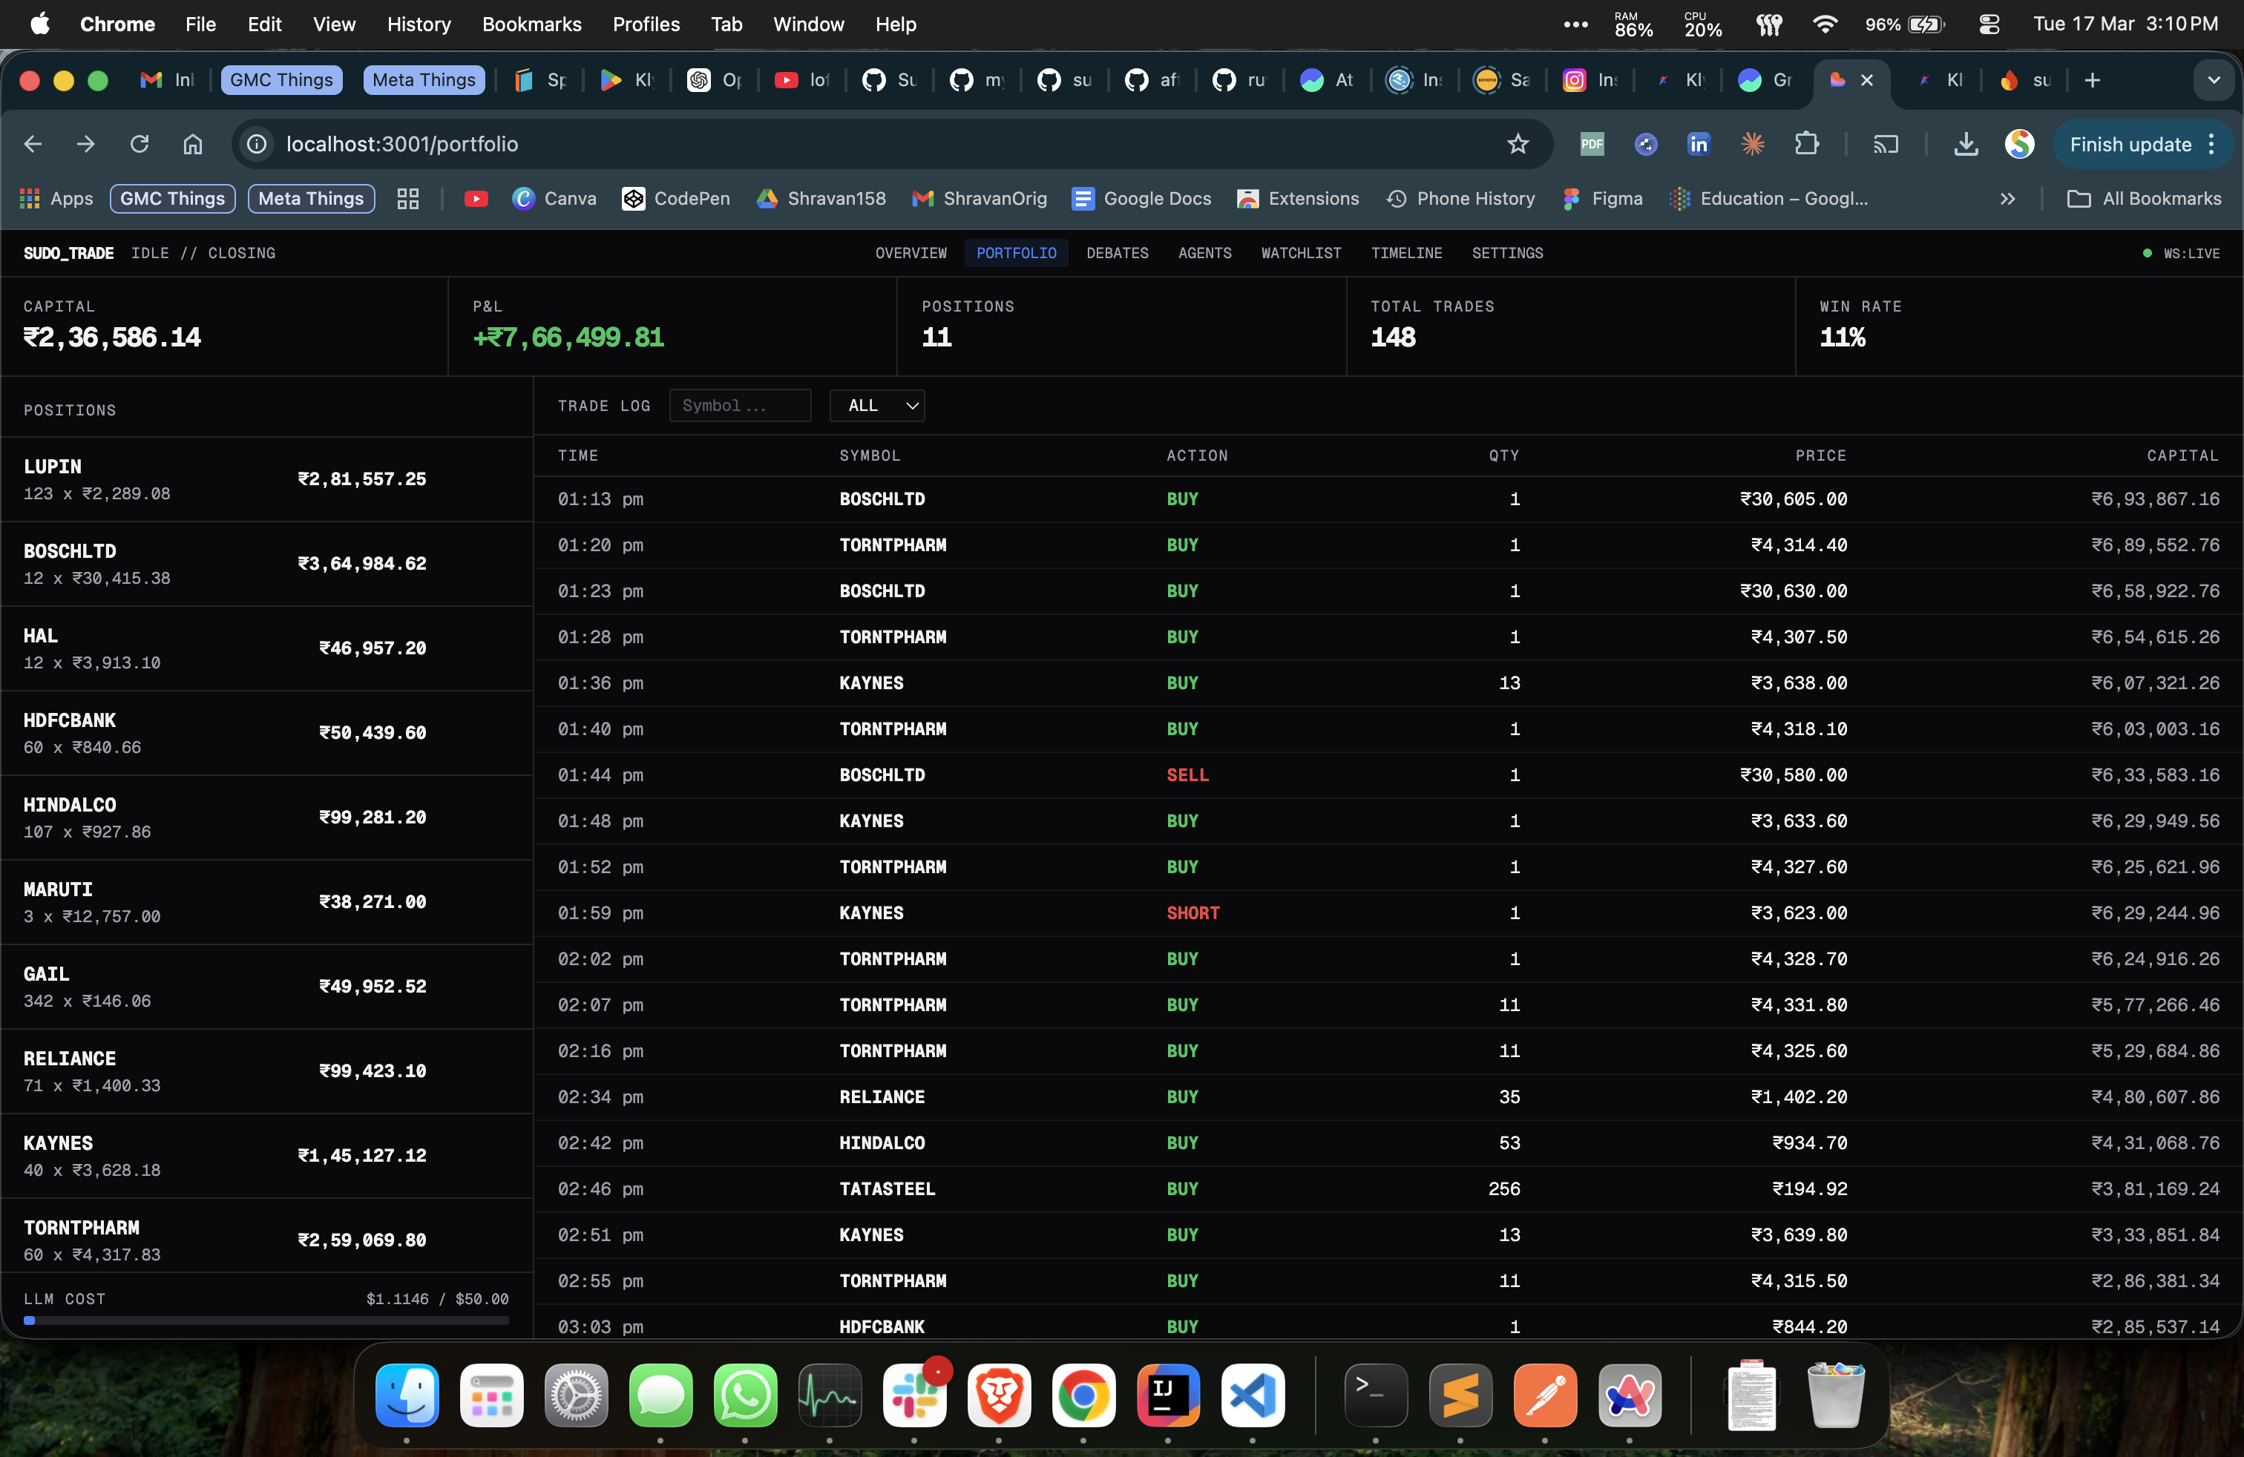The height and width of the screenshot is (1457, 2244).
Task: Open the Chrome profile avatar
Action: [x=2020, y=144]
